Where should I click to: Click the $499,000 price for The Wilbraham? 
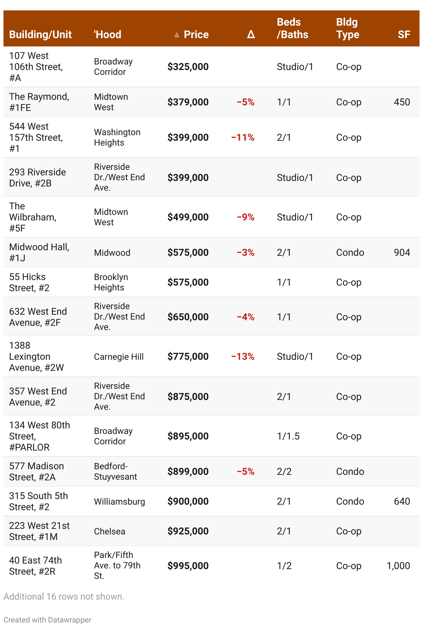point(188,217)
